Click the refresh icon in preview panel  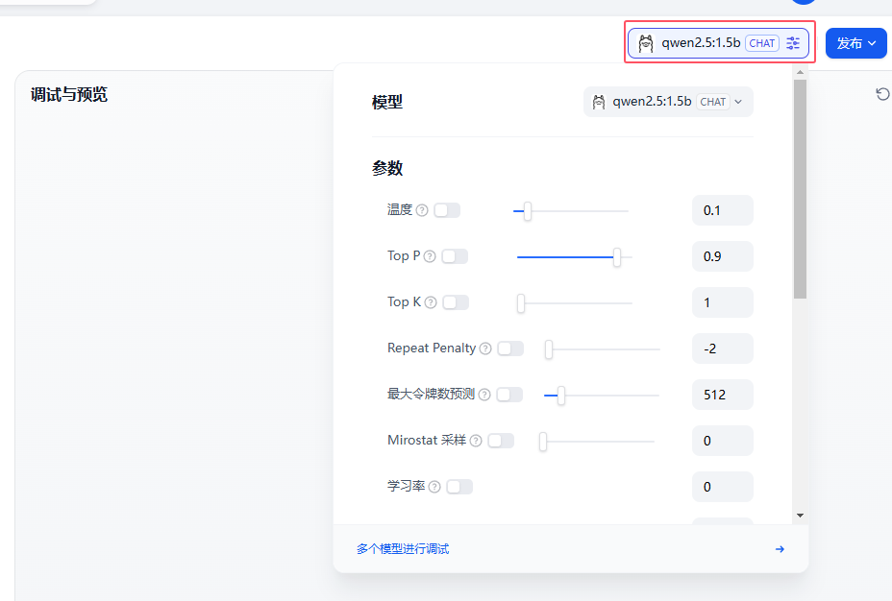(x=882, y=94)
